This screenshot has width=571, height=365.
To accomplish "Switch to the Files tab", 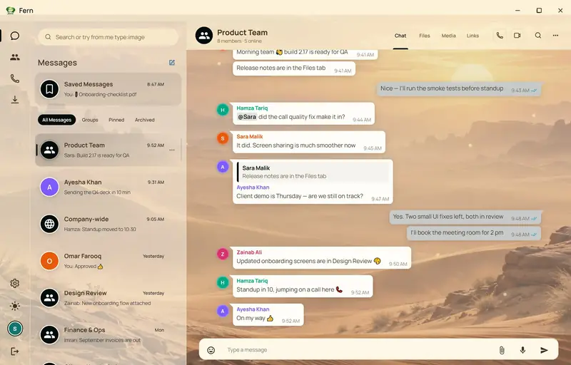I will click(x=424, y=36).
